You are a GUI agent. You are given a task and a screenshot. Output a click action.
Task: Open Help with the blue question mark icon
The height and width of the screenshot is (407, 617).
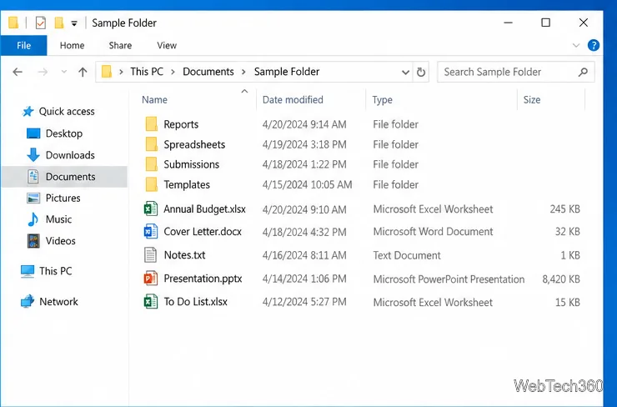tap(594, 45)
